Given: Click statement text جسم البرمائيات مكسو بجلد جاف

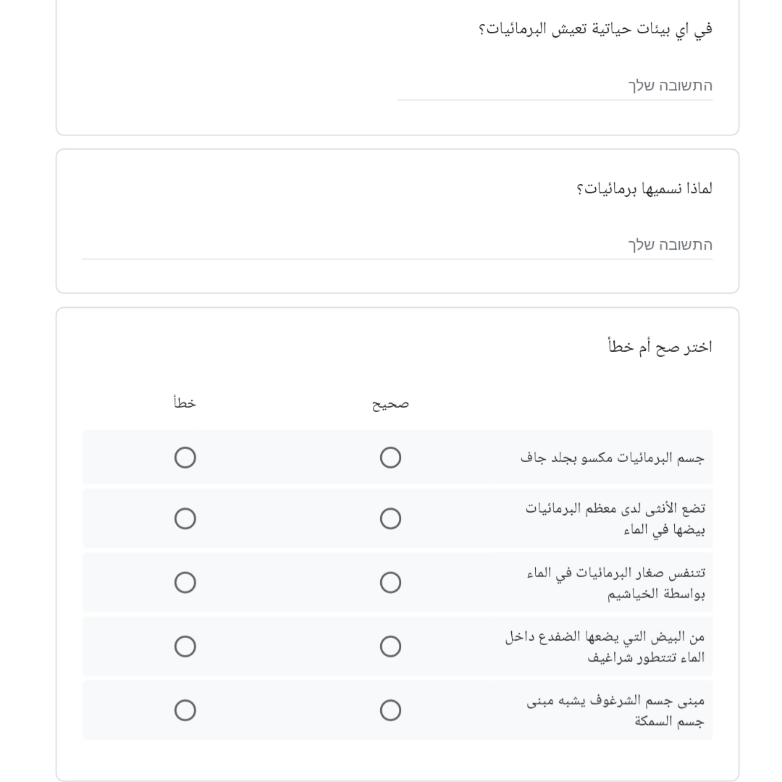Looking at the screenshot, I should (x=613, y=458).
